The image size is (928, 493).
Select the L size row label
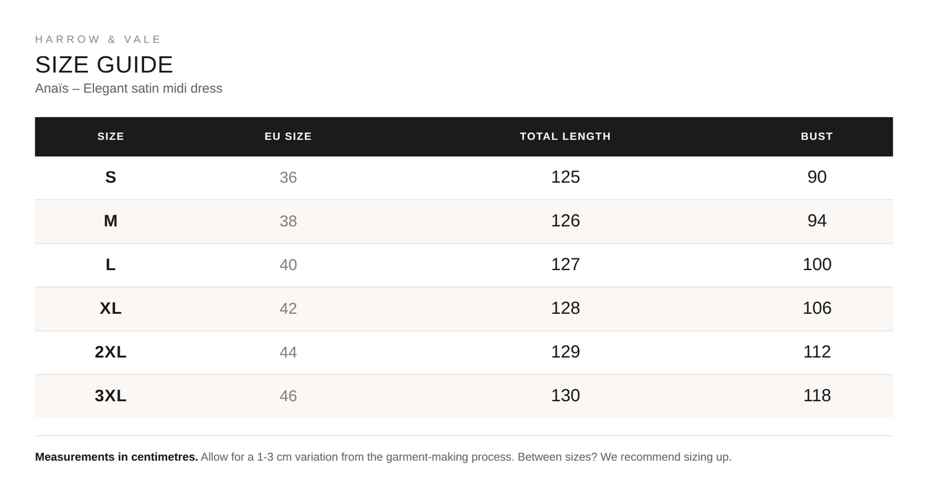(x=111, y=264)
